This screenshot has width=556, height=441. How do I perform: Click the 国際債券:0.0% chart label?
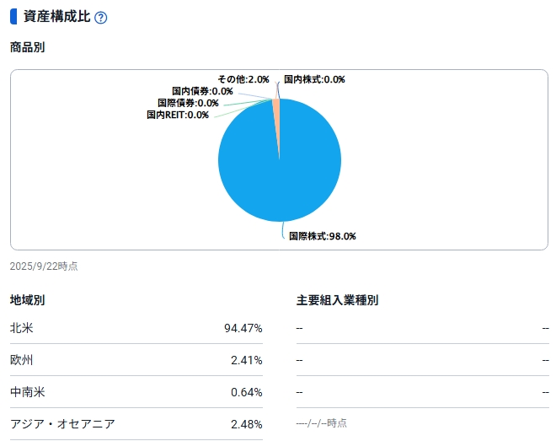tap(188, 103)
